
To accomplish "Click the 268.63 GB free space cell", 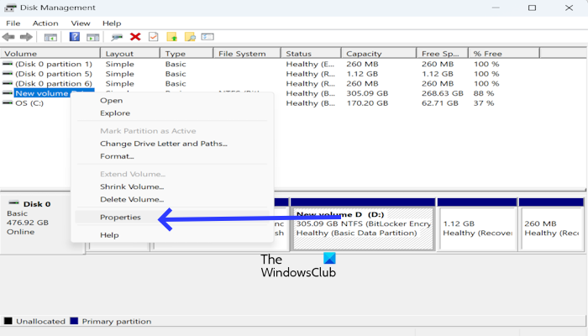I will pyautogui.click(x=443, y=93).
